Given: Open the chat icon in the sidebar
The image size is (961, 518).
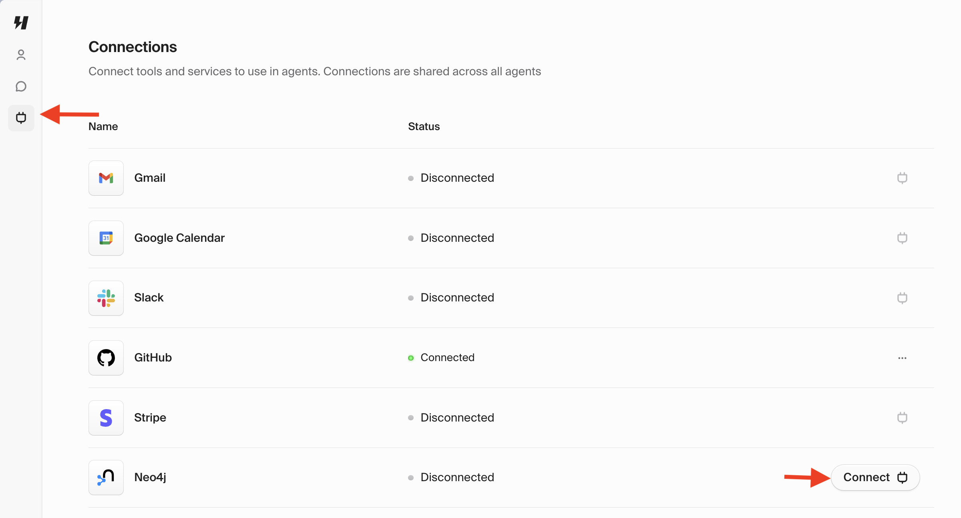Looking at the screenshot, I should click(21, 86).
